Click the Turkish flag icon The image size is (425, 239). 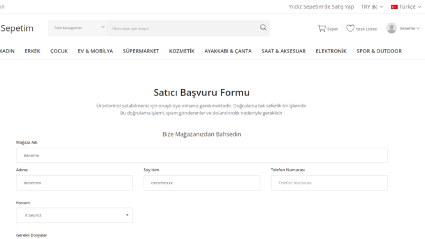tap(394, 7)
